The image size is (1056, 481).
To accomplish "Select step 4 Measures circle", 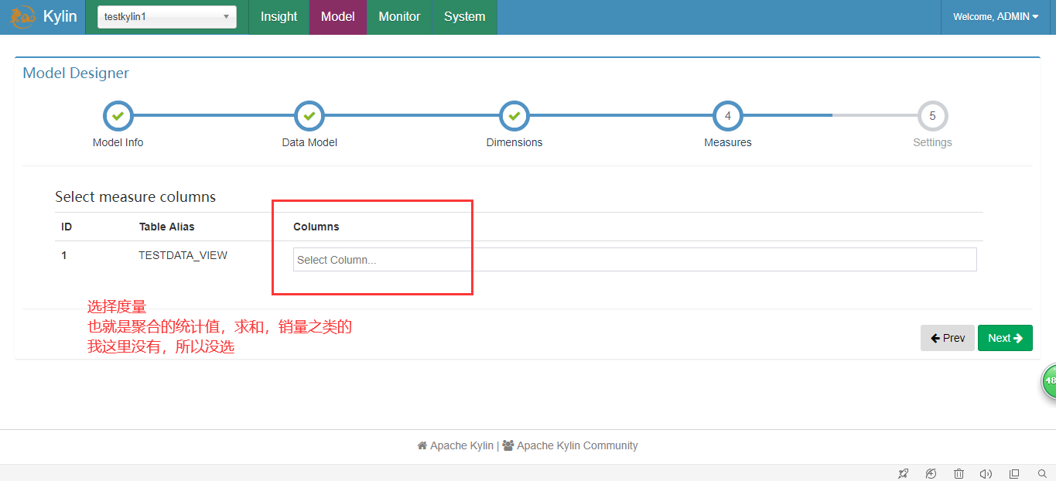I will [x=728, y=116].
